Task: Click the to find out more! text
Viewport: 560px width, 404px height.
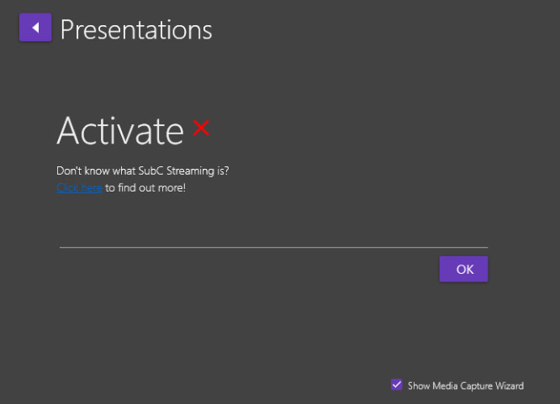Action: (x=145, y=188)
